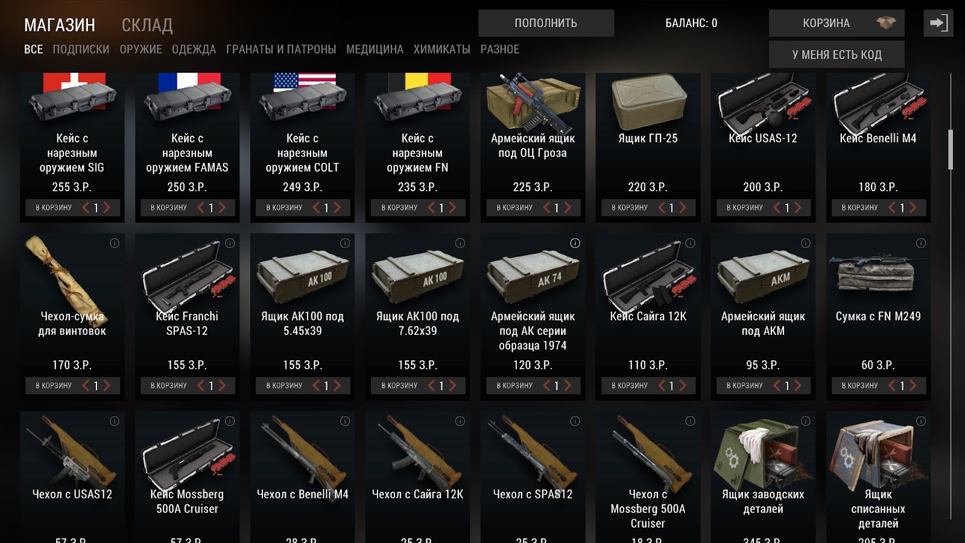This screenshot has height=543, width=965.
Task: Increase quantity for Армейский ящик под ОЦ Гроза
Action: point(568,208)
